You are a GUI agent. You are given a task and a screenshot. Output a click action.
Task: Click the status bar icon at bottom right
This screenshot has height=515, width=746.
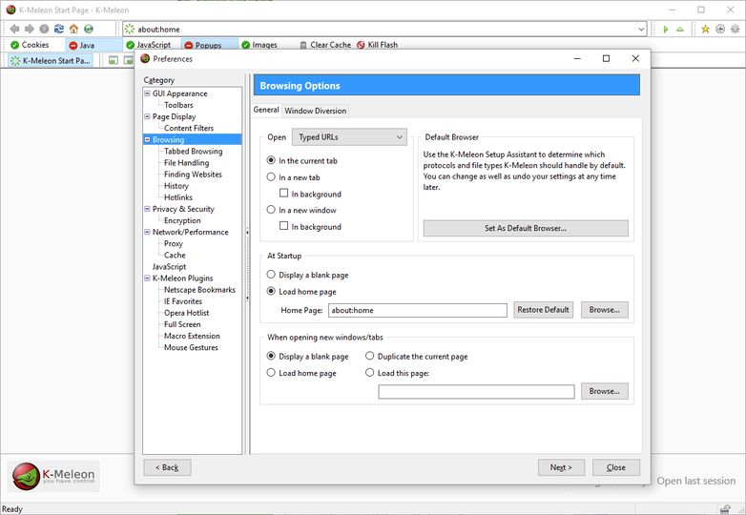pos(726,509)
